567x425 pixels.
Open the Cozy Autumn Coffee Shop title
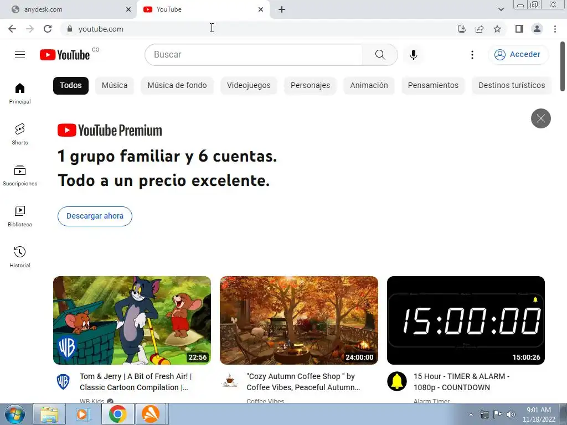click(x=303, y=382)
